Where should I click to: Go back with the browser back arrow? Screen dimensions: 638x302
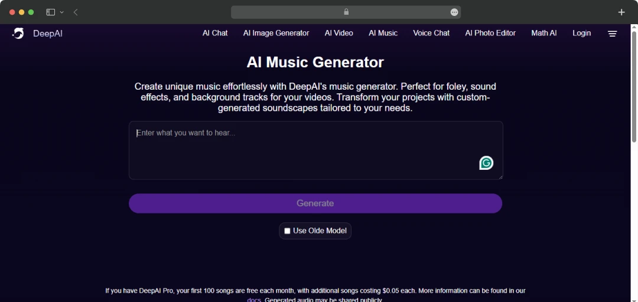[x=76, y=12]
